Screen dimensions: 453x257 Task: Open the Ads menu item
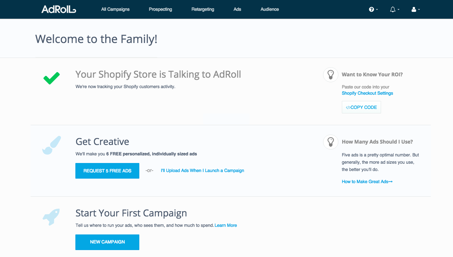237,9
